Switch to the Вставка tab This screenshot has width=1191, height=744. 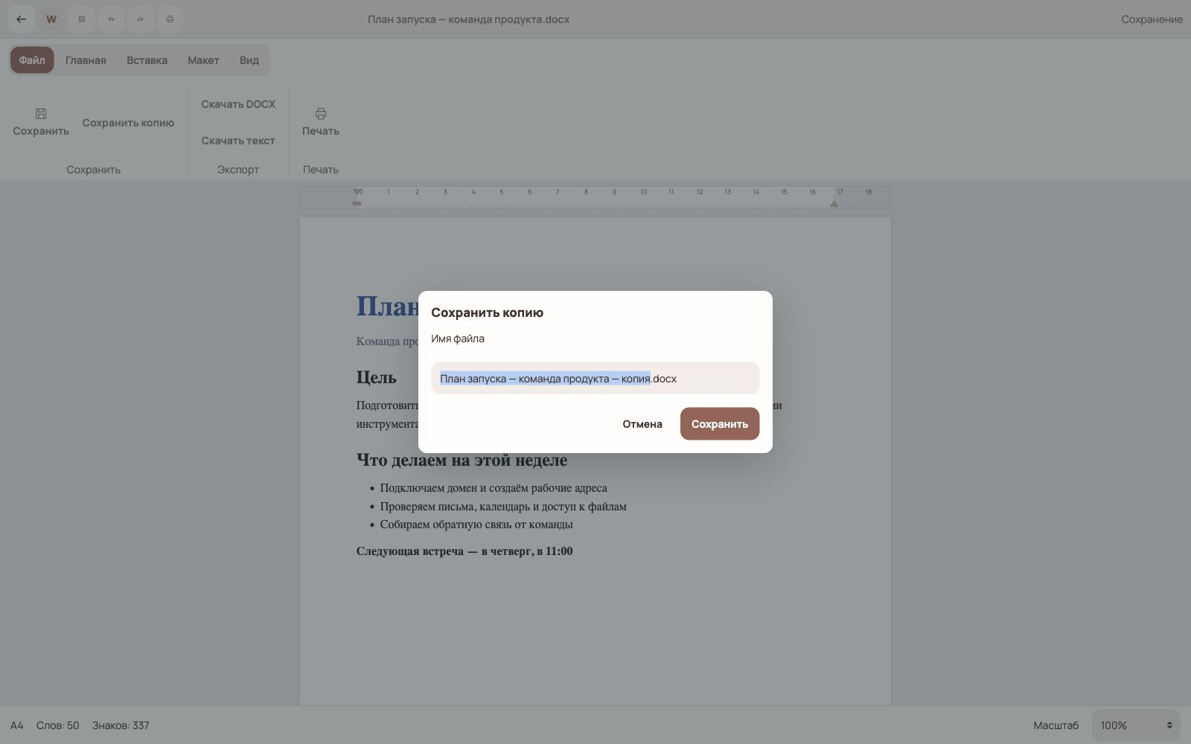147,60
